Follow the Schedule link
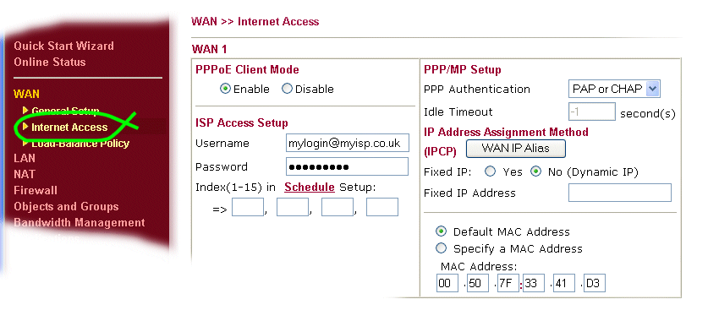708x321 pixels. tap(310, 187)
